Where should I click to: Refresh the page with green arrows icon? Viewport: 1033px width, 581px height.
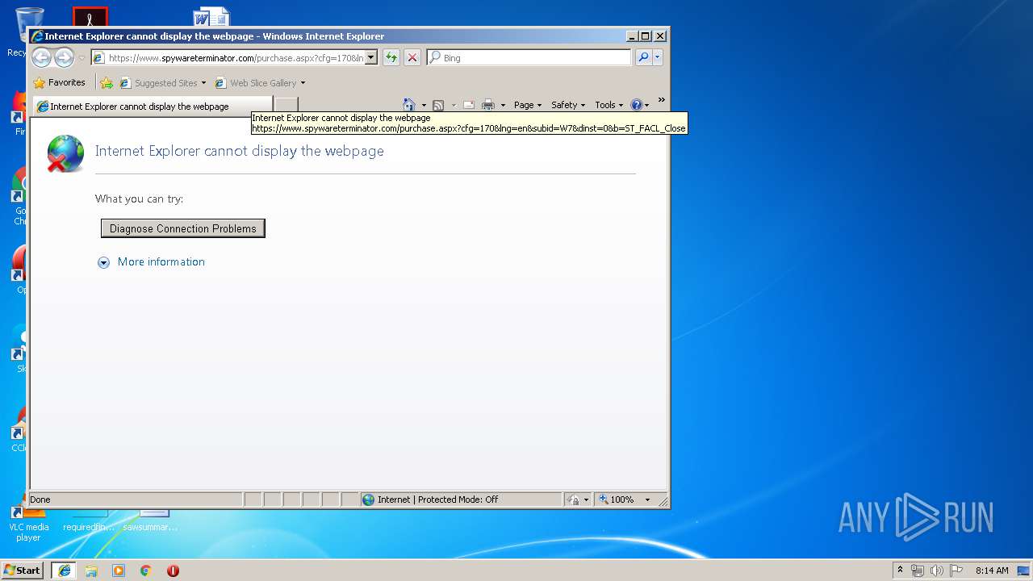pos(391,57)
